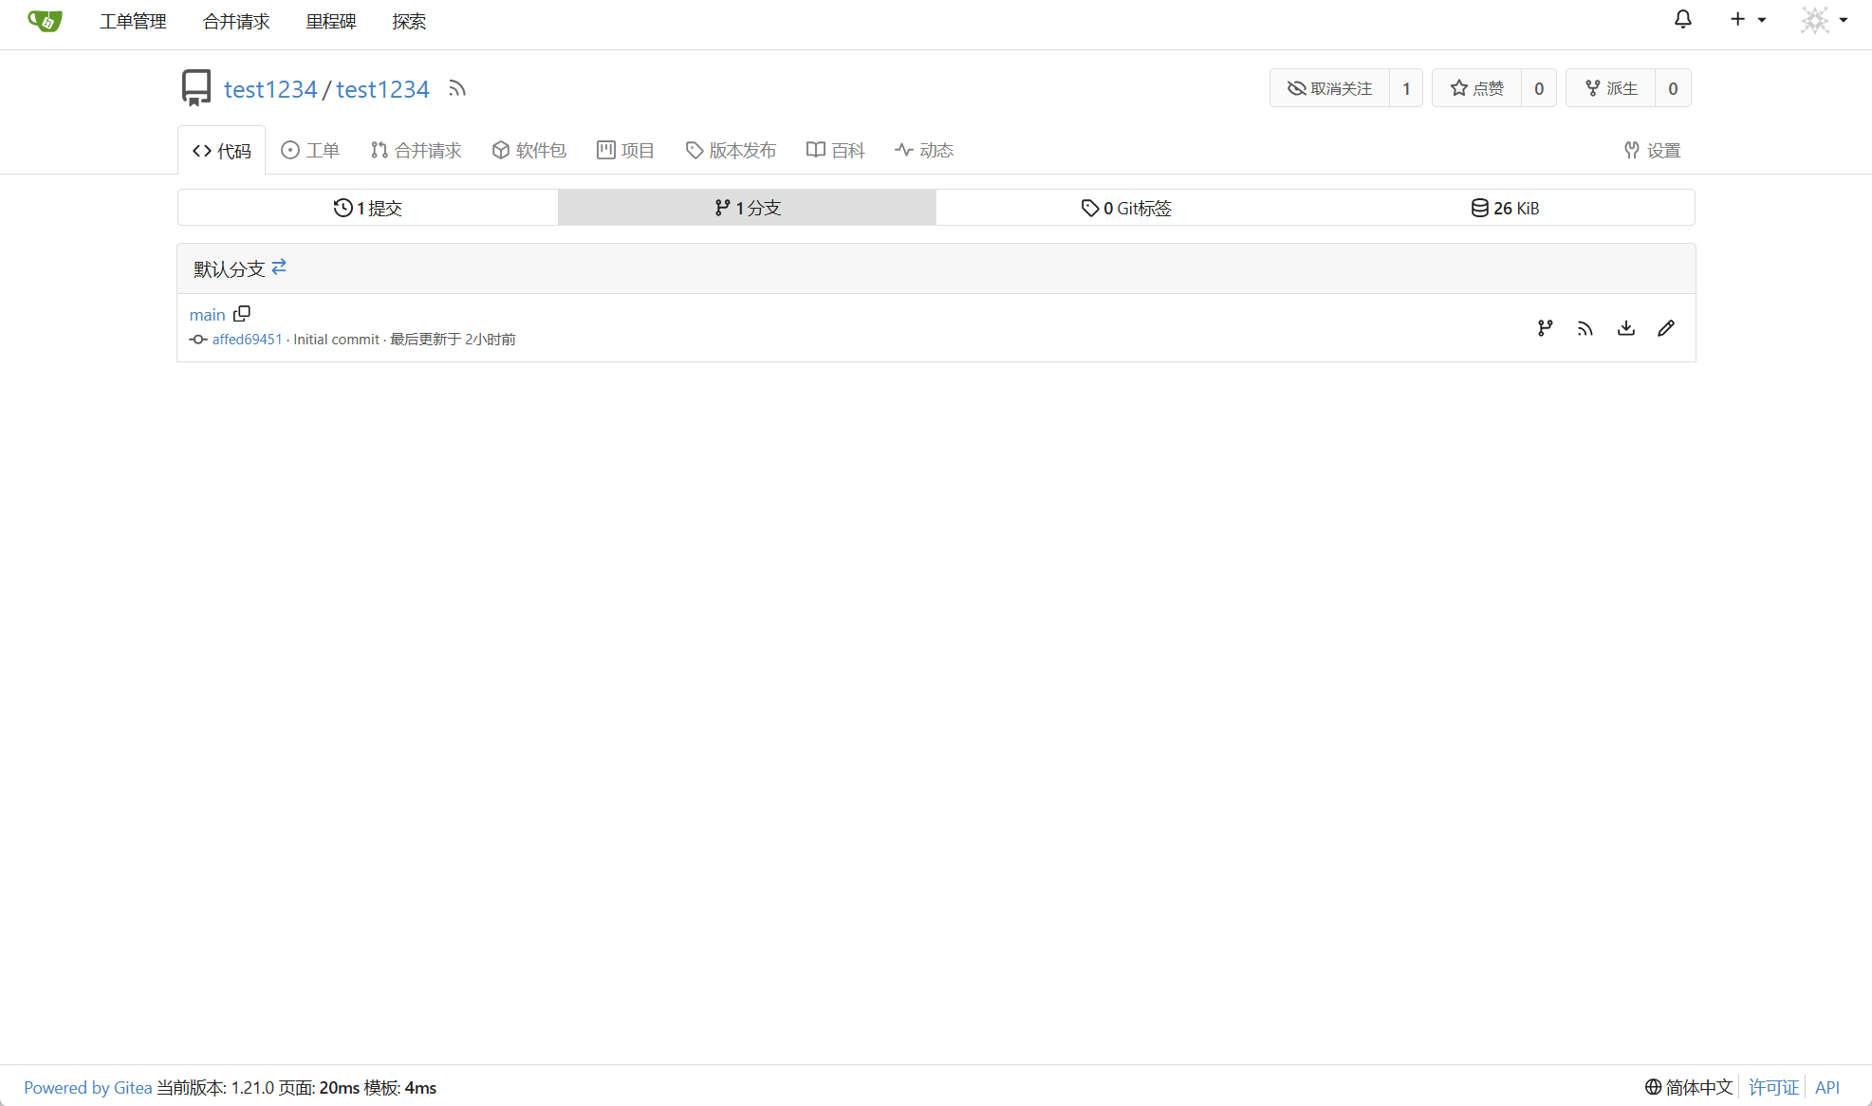Change default branch via swap arrows icon
The image size is (1872, 1106).
click(279, 267)
